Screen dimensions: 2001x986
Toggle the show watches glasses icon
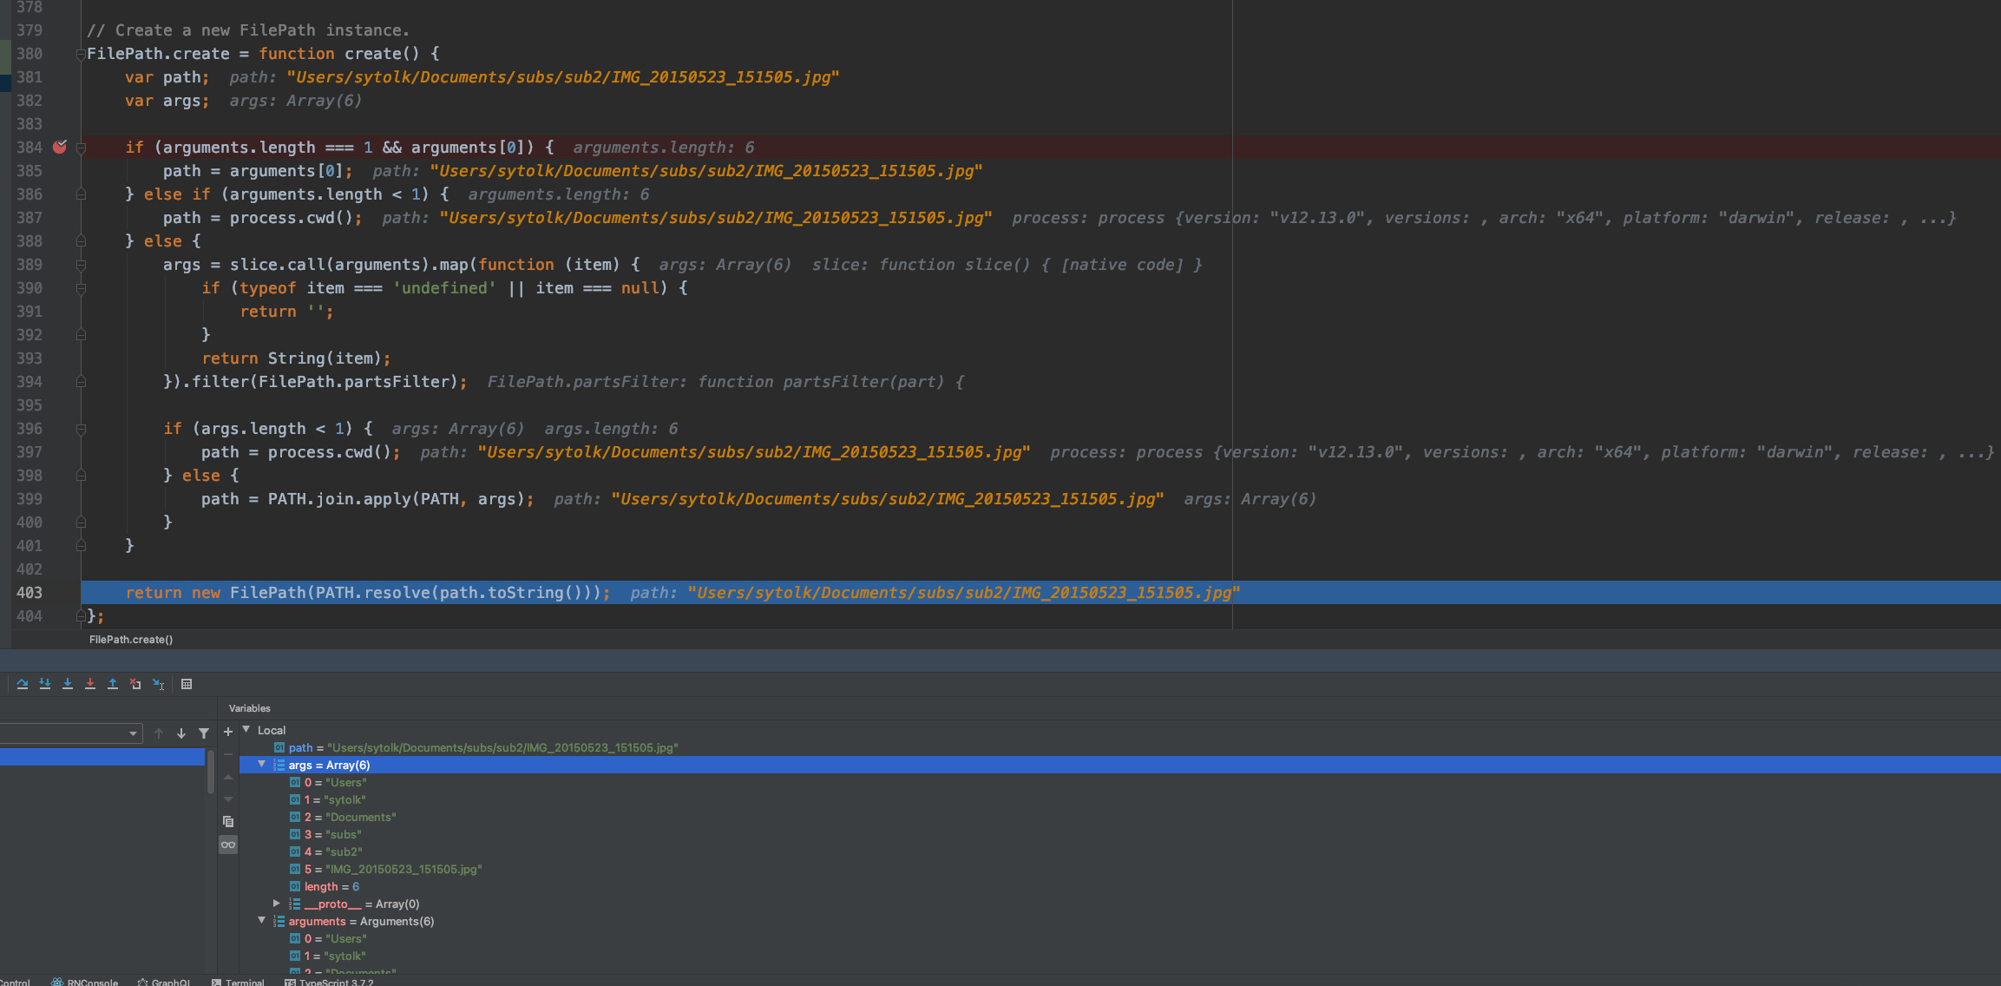click(228, 845)
